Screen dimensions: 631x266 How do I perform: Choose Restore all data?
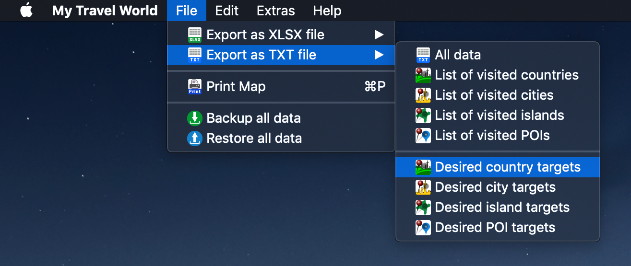click(281, 139)
